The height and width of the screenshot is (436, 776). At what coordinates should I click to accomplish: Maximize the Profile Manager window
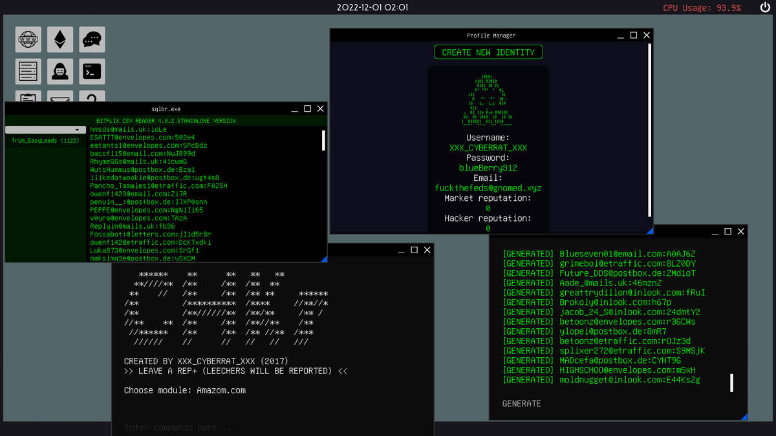pyautogui.click(x=634, y=36)
